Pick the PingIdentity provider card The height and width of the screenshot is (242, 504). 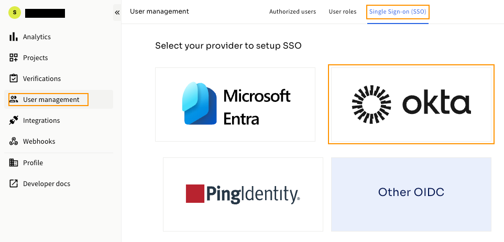[243, 194]
